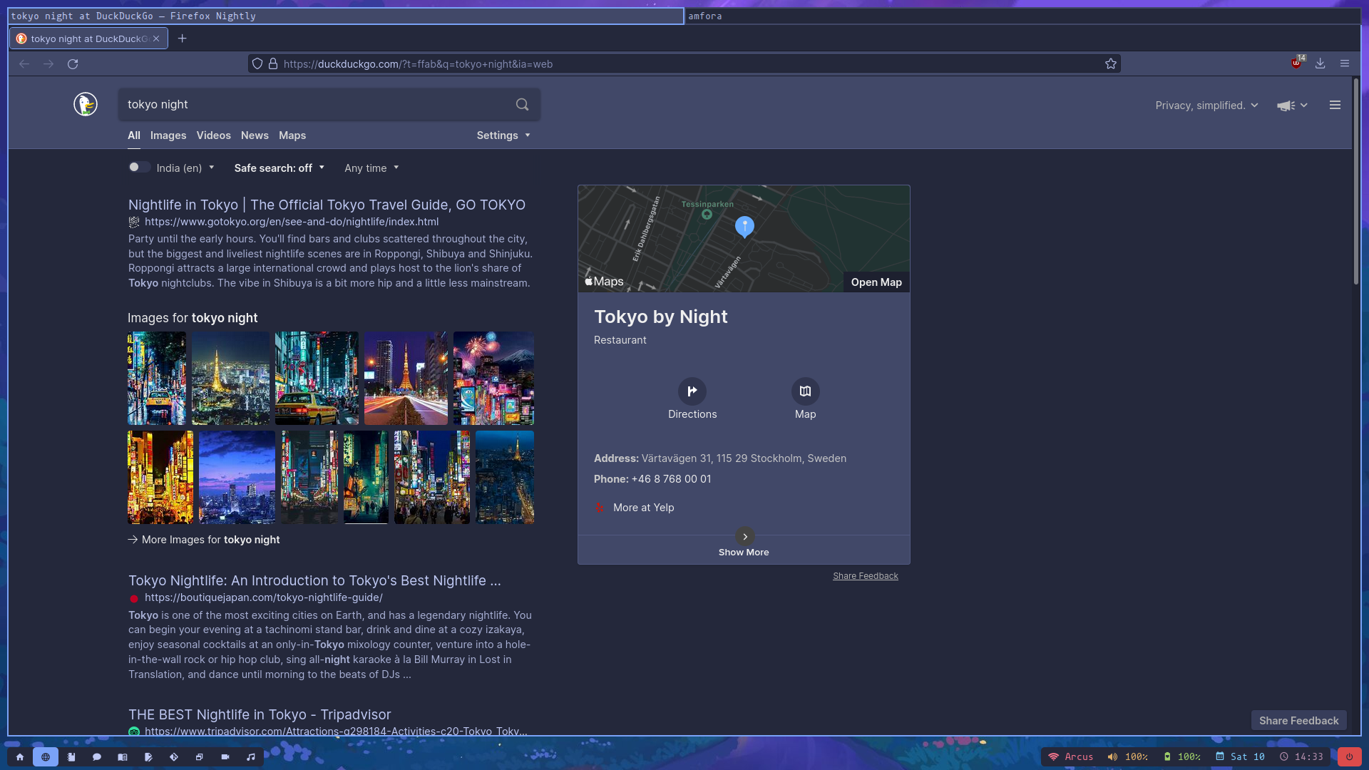
Task: Click the music note workspace icon in taskbar
Action: coord(251,757)
